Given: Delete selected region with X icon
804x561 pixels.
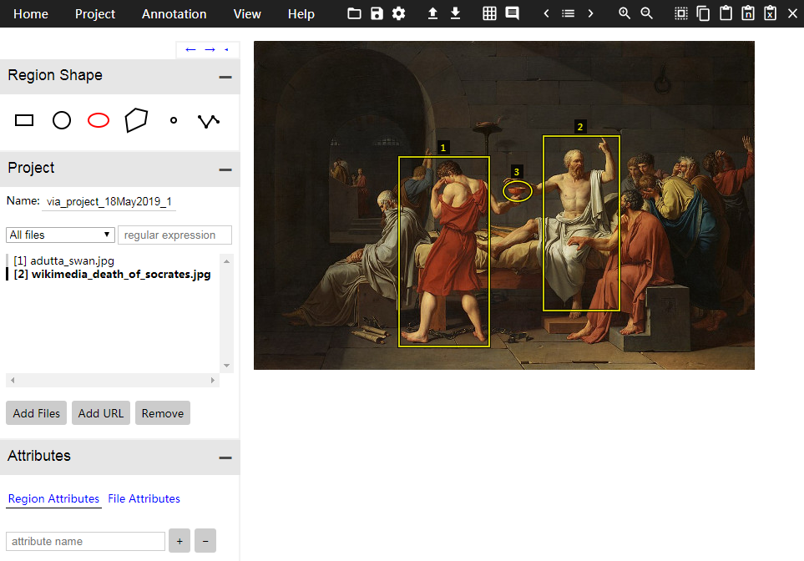Looking at the screenshot, I should [x=792, y=13].
